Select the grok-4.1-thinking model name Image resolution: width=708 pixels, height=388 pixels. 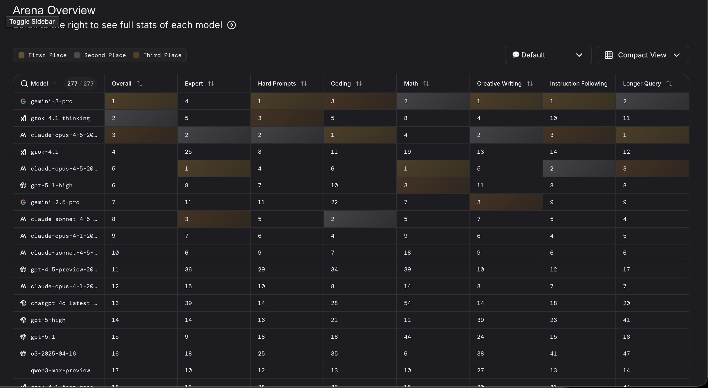click(x=60, y=118)
